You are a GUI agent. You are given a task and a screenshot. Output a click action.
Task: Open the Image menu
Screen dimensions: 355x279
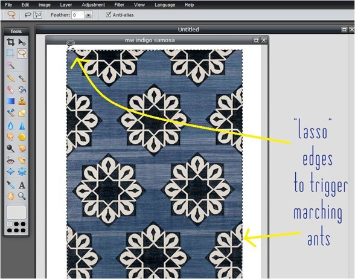pyautogui.click(x=45, y=5)
